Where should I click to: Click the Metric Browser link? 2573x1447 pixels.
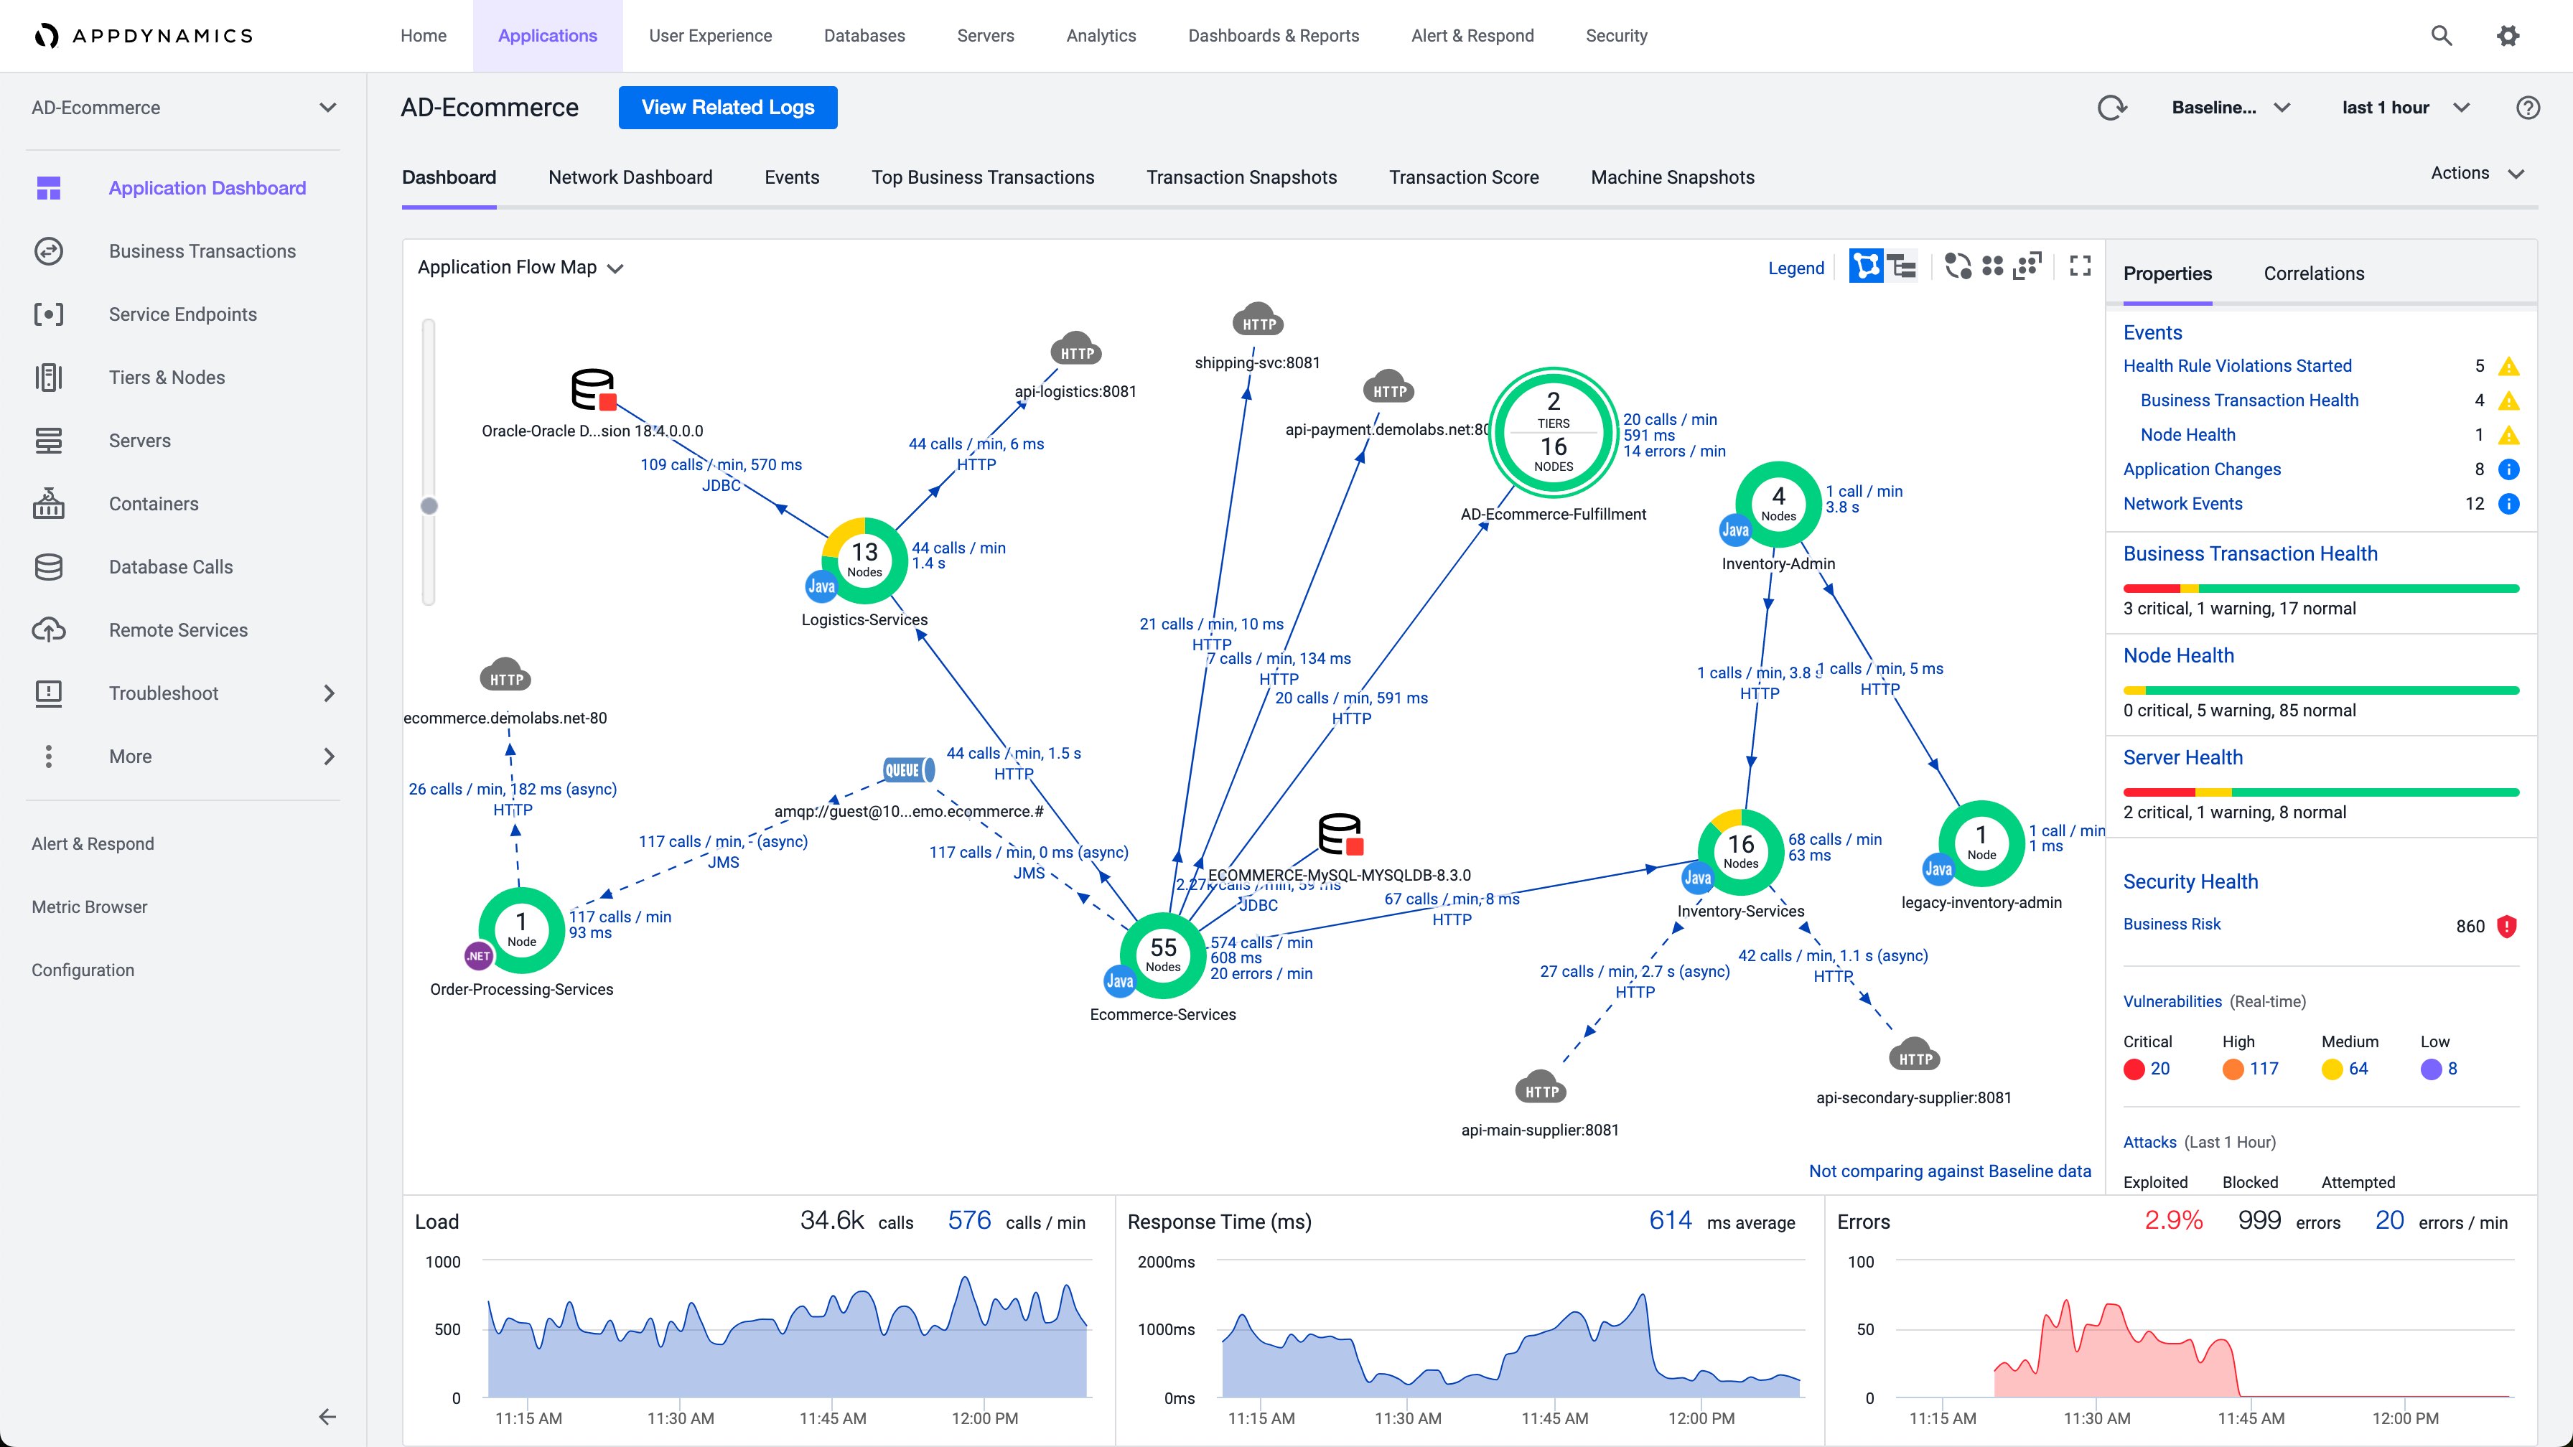pyautogui.click(x=89, y=907)
